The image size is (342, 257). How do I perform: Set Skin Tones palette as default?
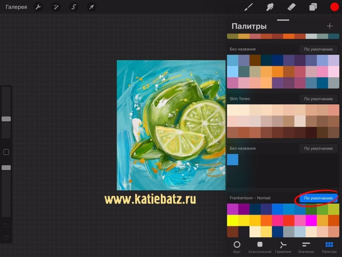point(318,99)
